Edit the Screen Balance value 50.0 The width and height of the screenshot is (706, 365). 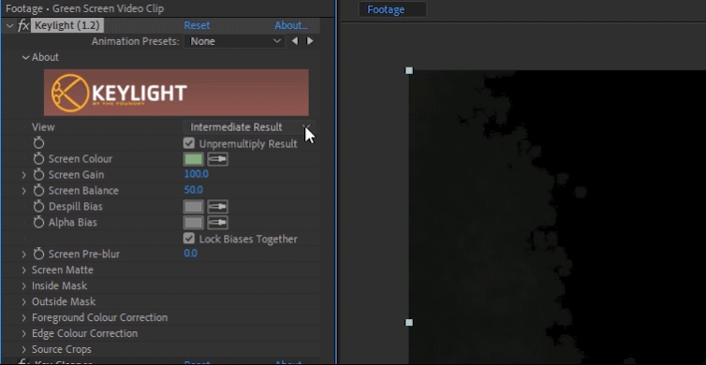(x=194, y=190)
